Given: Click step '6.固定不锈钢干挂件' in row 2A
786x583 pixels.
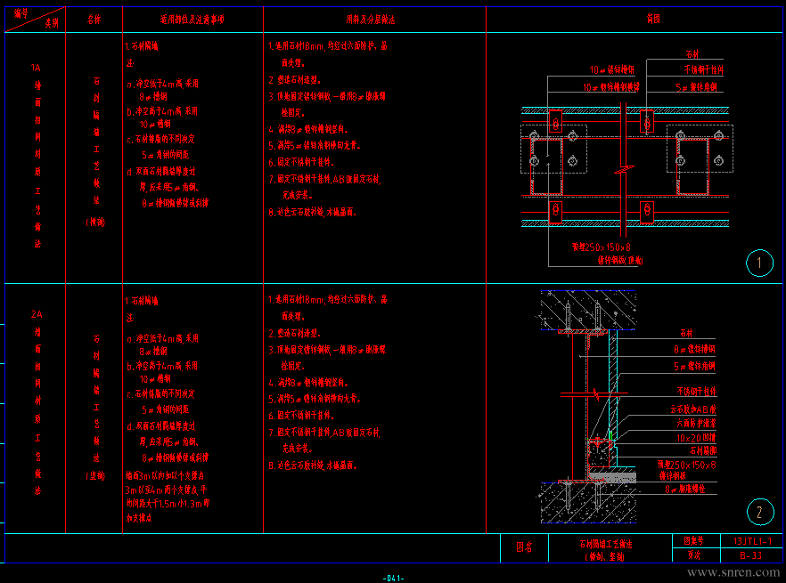Looking at the screenshot, I should click(301, 416).
